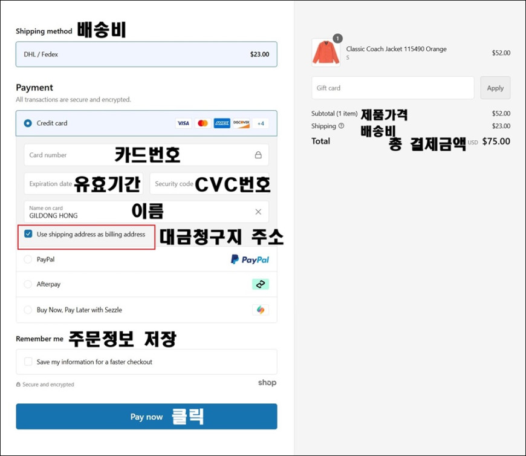Click the Shop logo
Screen dimensions: 526x456
267,383
